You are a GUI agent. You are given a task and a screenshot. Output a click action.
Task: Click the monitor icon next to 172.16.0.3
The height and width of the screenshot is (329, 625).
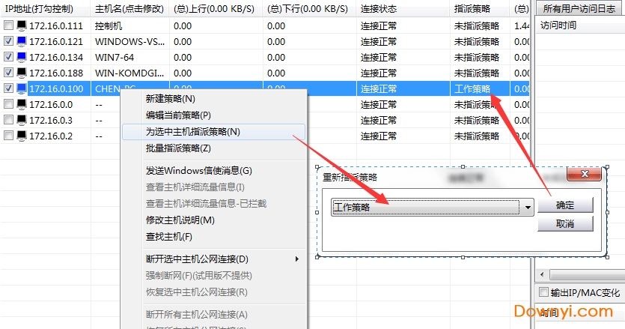21,120
